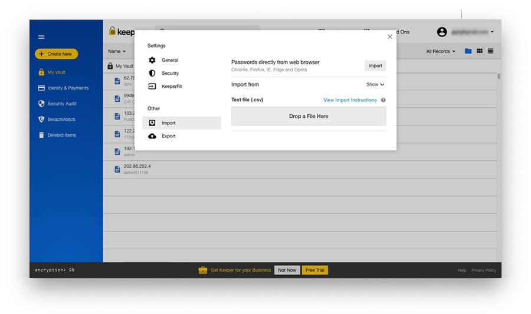The width and height of the screenshot is (531, 314).
Task: Click the file icon of 99de record
Action: 117,99
